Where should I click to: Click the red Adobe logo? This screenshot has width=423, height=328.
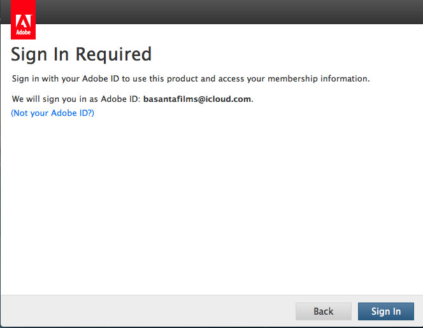click(x=22, y=20)
